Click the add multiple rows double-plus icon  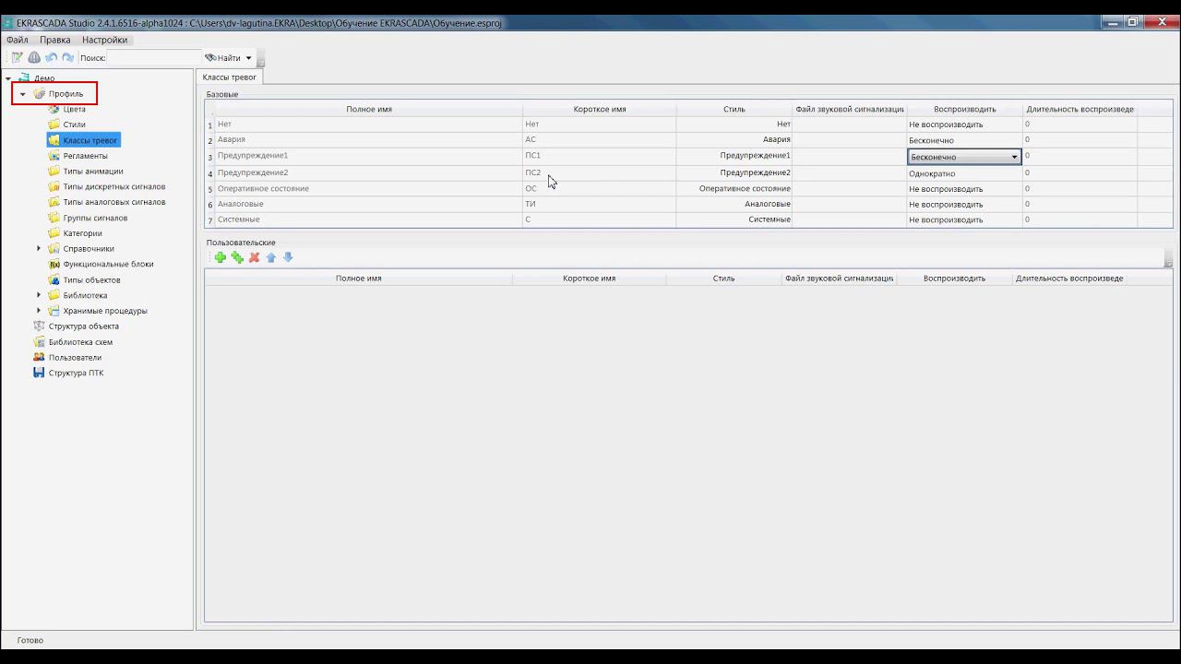click(x=237, y=257)
